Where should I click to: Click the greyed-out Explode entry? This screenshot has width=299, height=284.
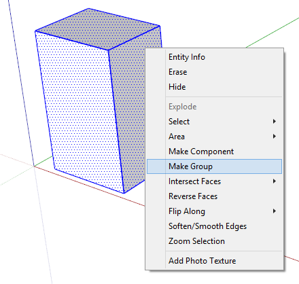(214, 107)
